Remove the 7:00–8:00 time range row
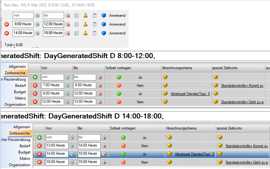 coord(35,86)
